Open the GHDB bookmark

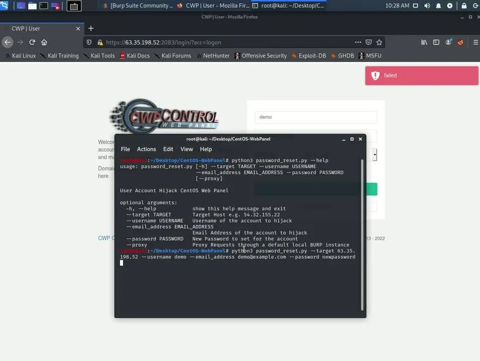342,56
